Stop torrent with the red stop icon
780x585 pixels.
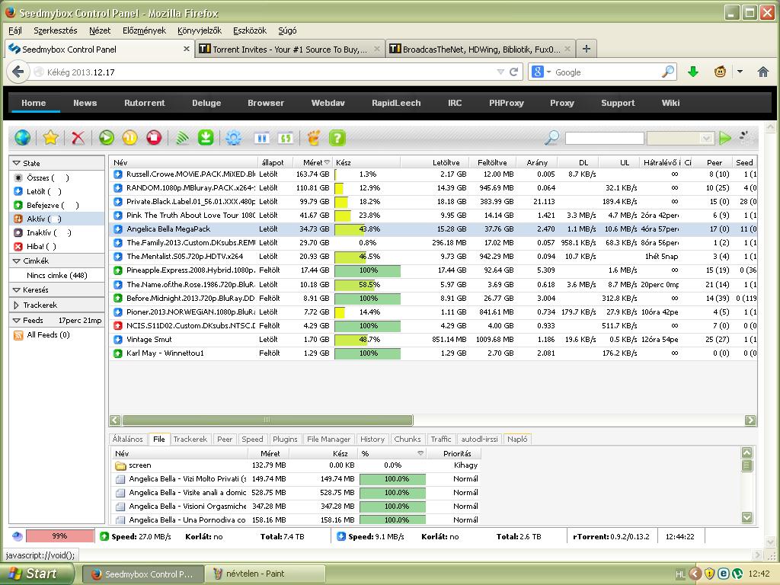click(154, 138)
